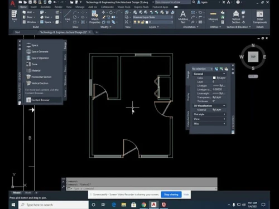Select the Window tool in Build panel
Screen dimensions: 279x209
click(x=29, y=22)
